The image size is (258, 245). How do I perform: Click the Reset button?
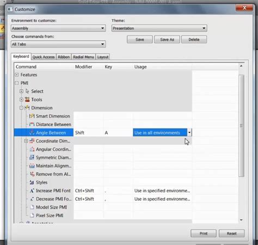pos(231,234)
